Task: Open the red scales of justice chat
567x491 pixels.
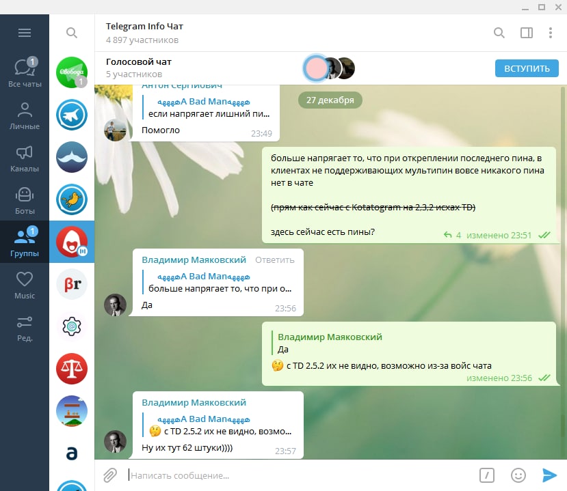Action: click(72, 369)
